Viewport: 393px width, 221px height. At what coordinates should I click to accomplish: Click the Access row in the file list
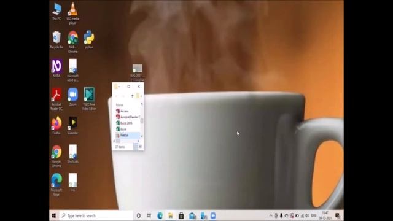(127, 111)
